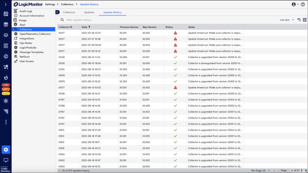Open column settings via the grid icon

point(304,19)
